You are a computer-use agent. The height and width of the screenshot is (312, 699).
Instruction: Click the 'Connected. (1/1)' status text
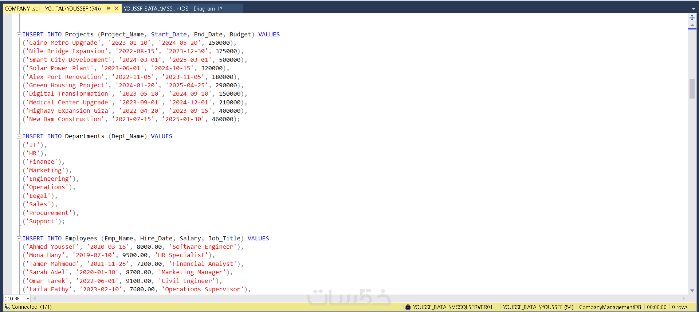(x=32, y=307)
